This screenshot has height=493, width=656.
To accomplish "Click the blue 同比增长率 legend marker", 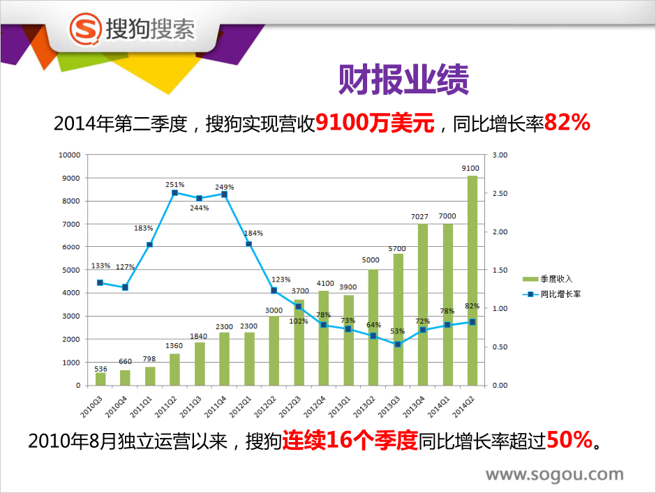I will point(530,294).
